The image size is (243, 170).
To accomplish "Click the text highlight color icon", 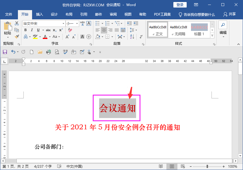I will coord(36,37).
